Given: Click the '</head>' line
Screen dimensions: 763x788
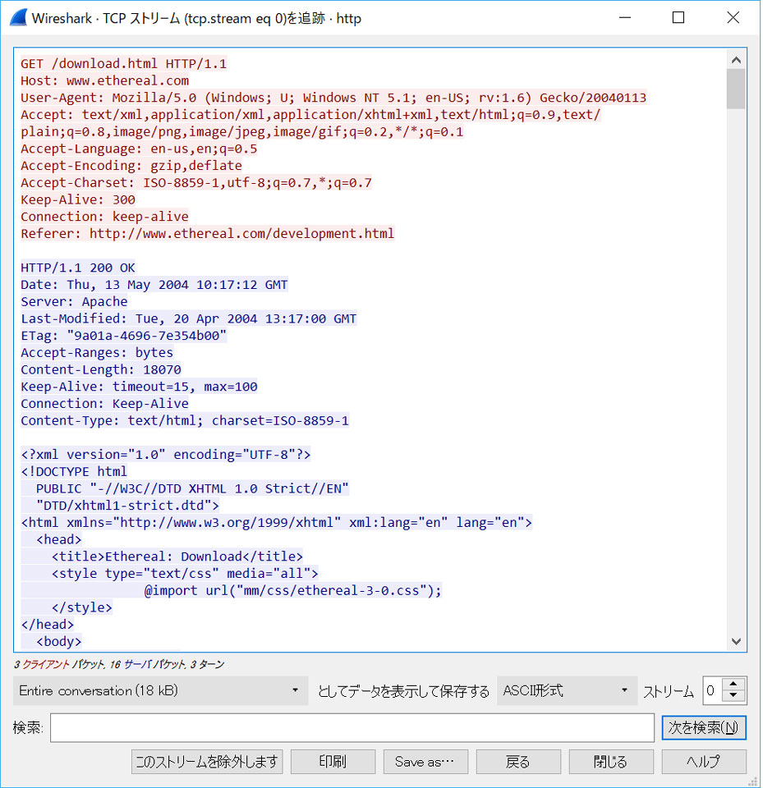Looking at the screenshot, I should coord(48,625).
